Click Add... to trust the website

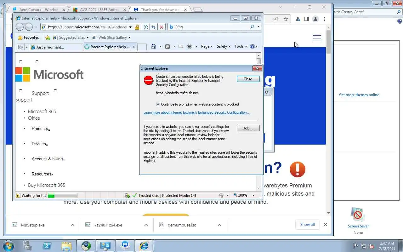[x=248, y=128]
